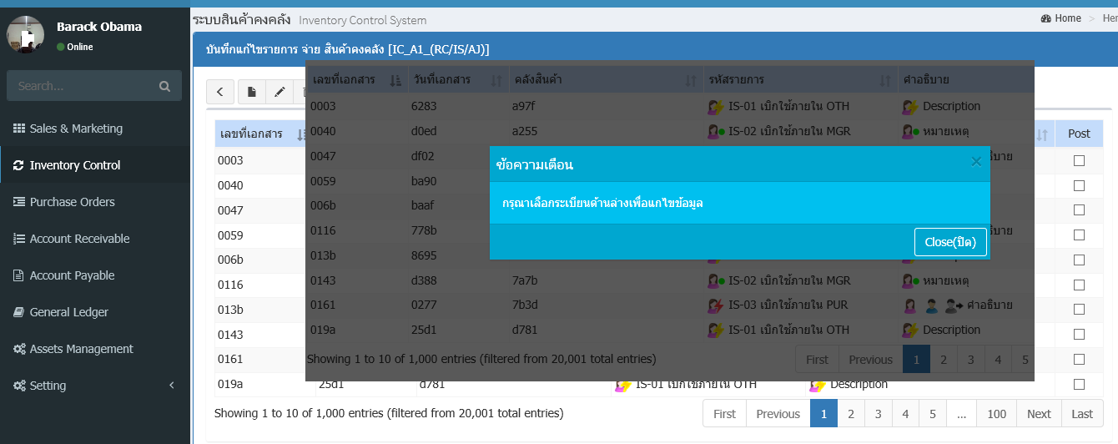The width and height of the screenshot is (1118, 444).
Task: Click the magnifier icon in the search box
Action: click(x=164, y=86)
